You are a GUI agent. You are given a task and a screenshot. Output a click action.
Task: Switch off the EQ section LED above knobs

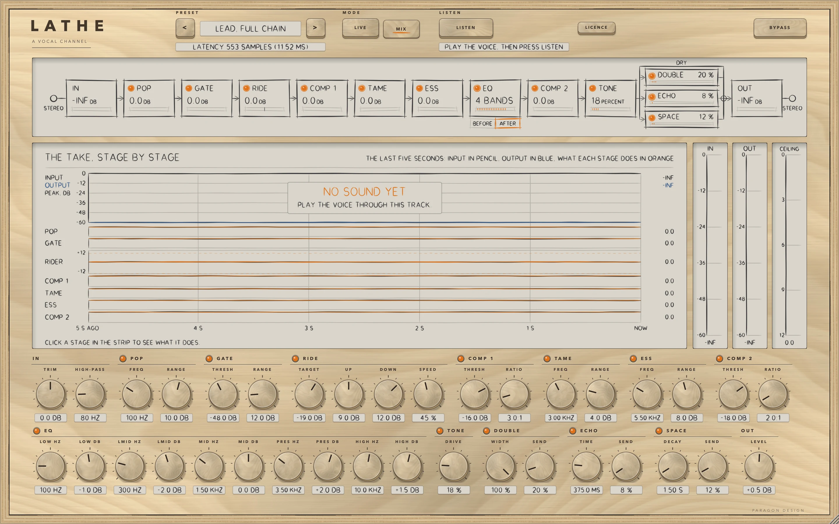37,431
